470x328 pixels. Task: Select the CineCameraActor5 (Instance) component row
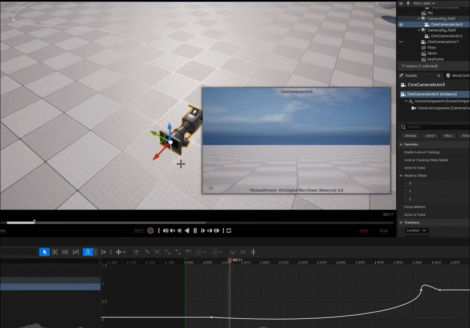tap(434, 94)
